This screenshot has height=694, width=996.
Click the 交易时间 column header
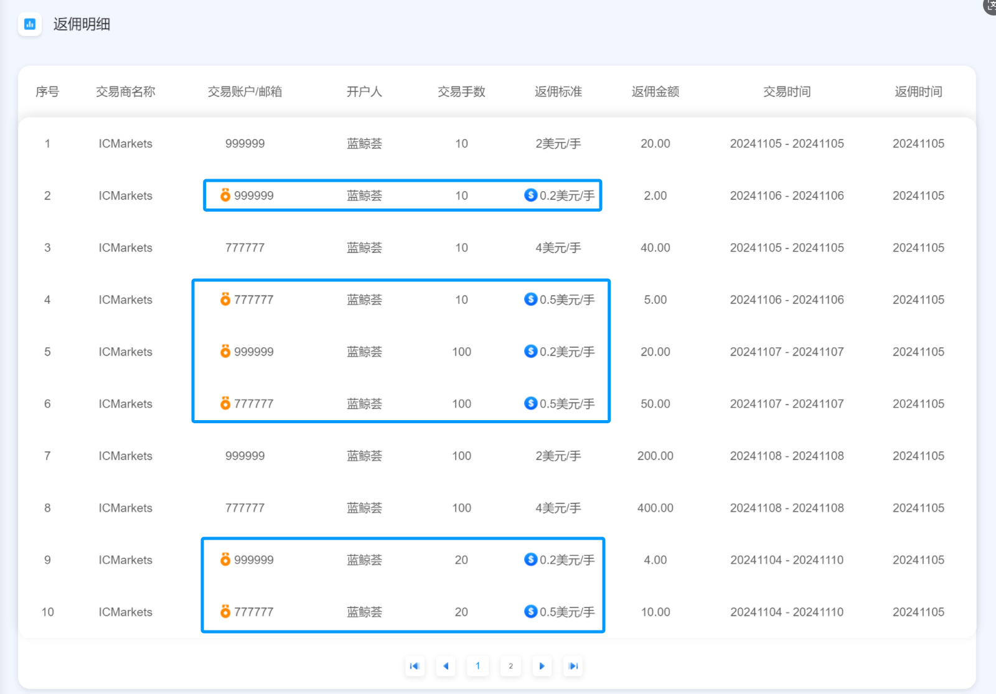click(787, 91)
